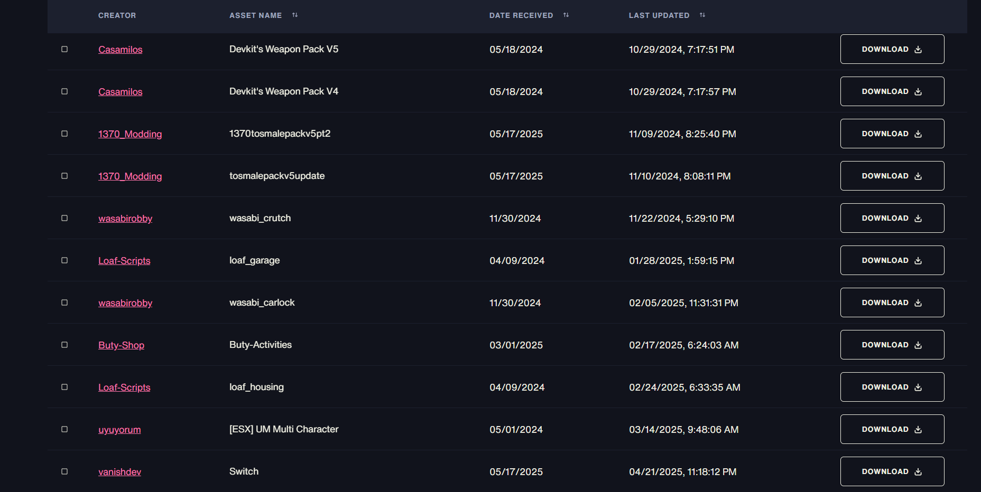
Task: Click asset name loaf_garage
Action: click(254, 260)
